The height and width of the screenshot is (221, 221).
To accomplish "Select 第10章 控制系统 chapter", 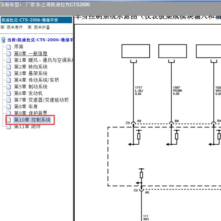I will pos(32,120).
